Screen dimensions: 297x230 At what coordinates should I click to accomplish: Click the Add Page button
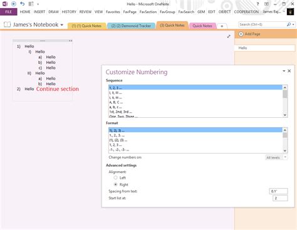(x=249, y=34)
